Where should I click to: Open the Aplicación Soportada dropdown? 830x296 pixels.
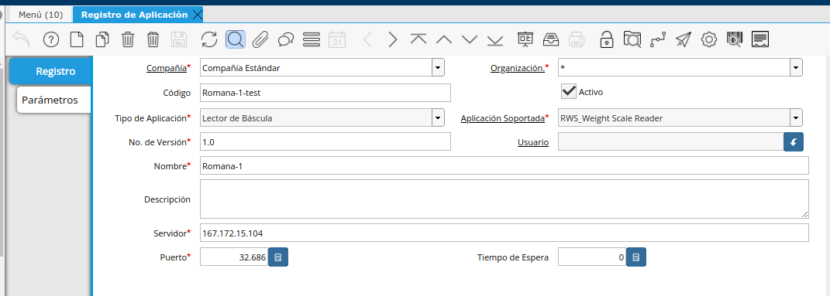click(x=796, y=118)
